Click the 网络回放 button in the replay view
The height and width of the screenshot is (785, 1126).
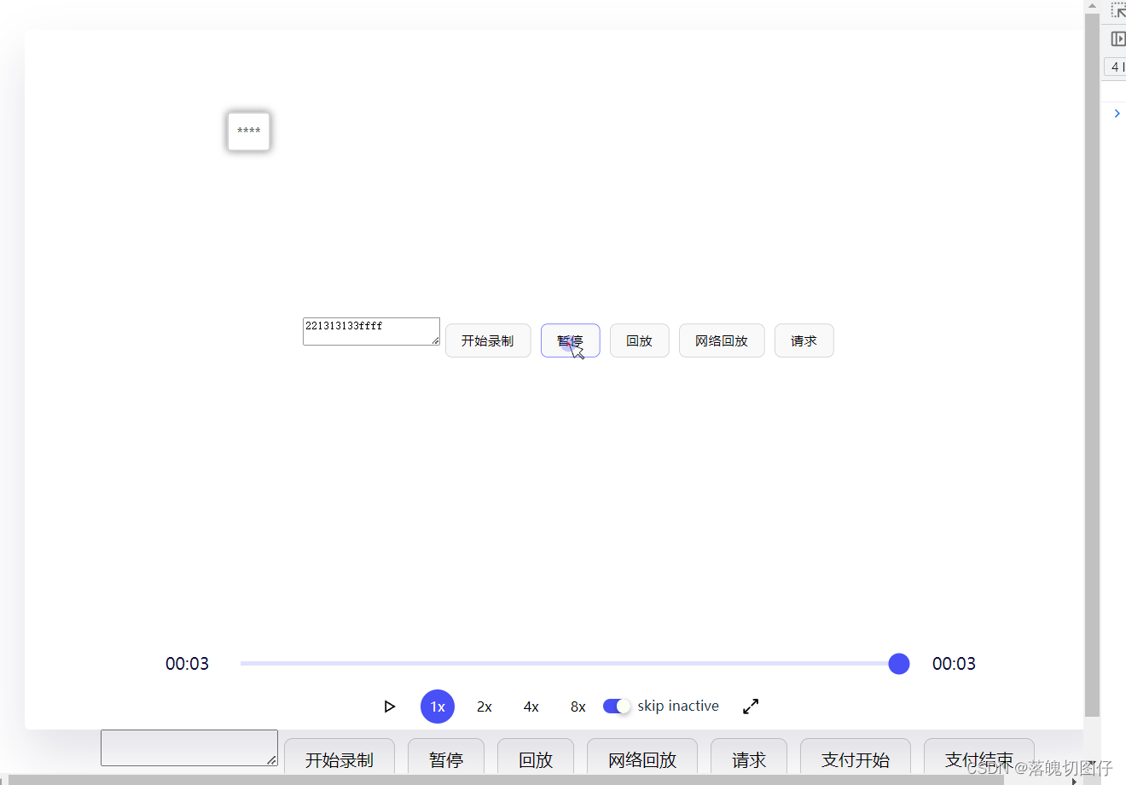pos(721,340)
